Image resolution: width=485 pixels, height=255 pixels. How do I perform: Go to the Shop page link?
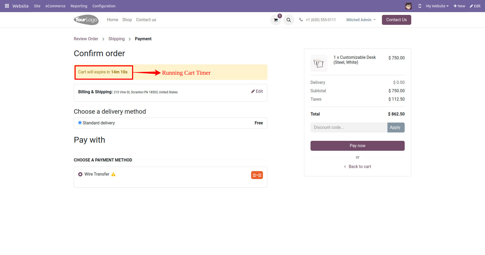[127, 20]
